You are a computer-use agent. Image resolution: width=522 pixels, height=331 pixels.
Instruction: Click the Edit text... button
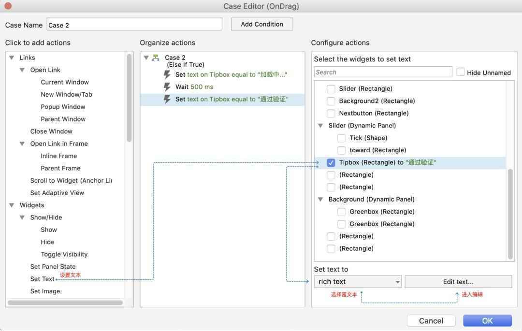pyautogui.click(x=458, y=282)
